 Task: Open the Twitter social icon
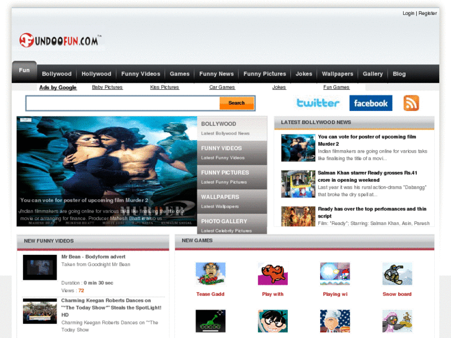(318, 103)
